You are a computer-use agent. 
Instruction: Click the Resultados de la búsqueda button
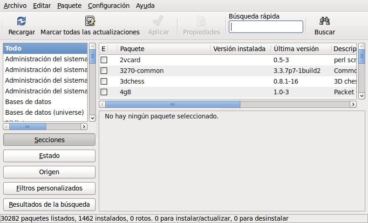pos(49,204)
